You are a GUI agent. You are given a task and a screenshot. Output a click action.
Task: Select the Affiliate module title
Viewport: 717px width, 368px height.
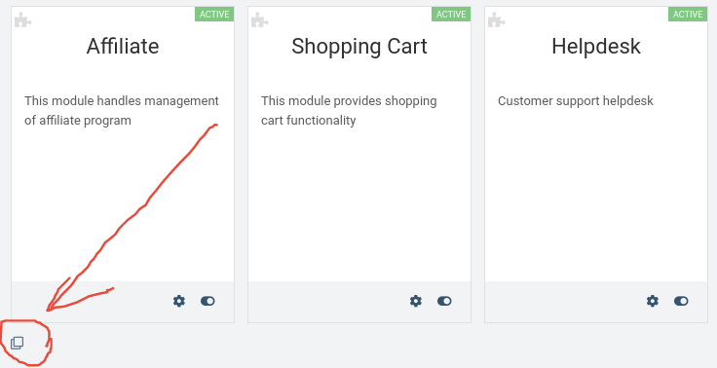pos(123,46)
